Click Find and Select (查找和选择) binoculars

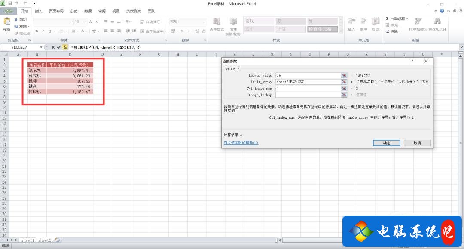(x=437, y=21)
